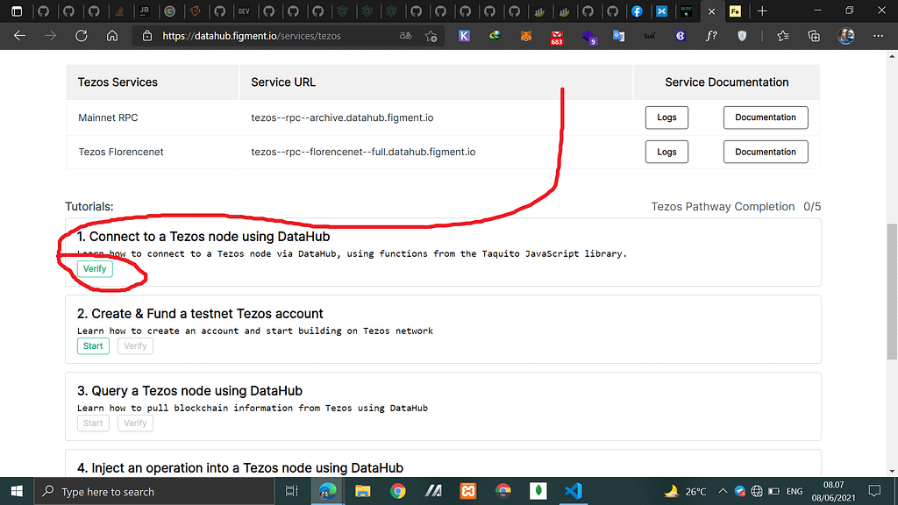This screenshot has width=898, height=505.
Task: Close the active DataHub tab
Action: (x=711, y=11)
